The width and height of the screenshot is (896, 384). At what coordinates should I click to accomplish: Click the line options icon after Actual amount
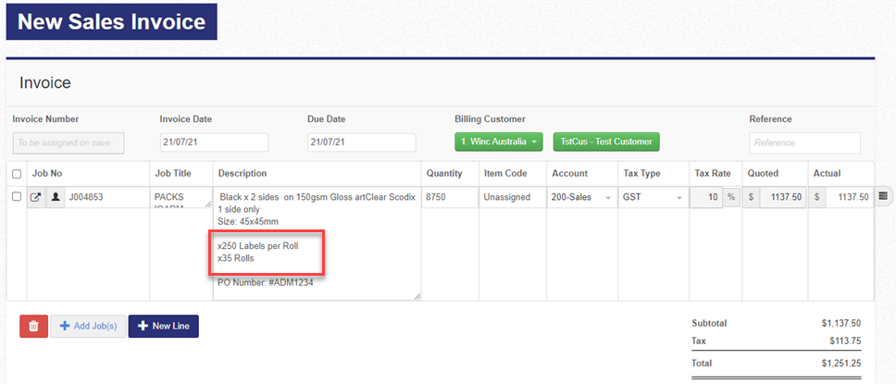tap(883, 196)
